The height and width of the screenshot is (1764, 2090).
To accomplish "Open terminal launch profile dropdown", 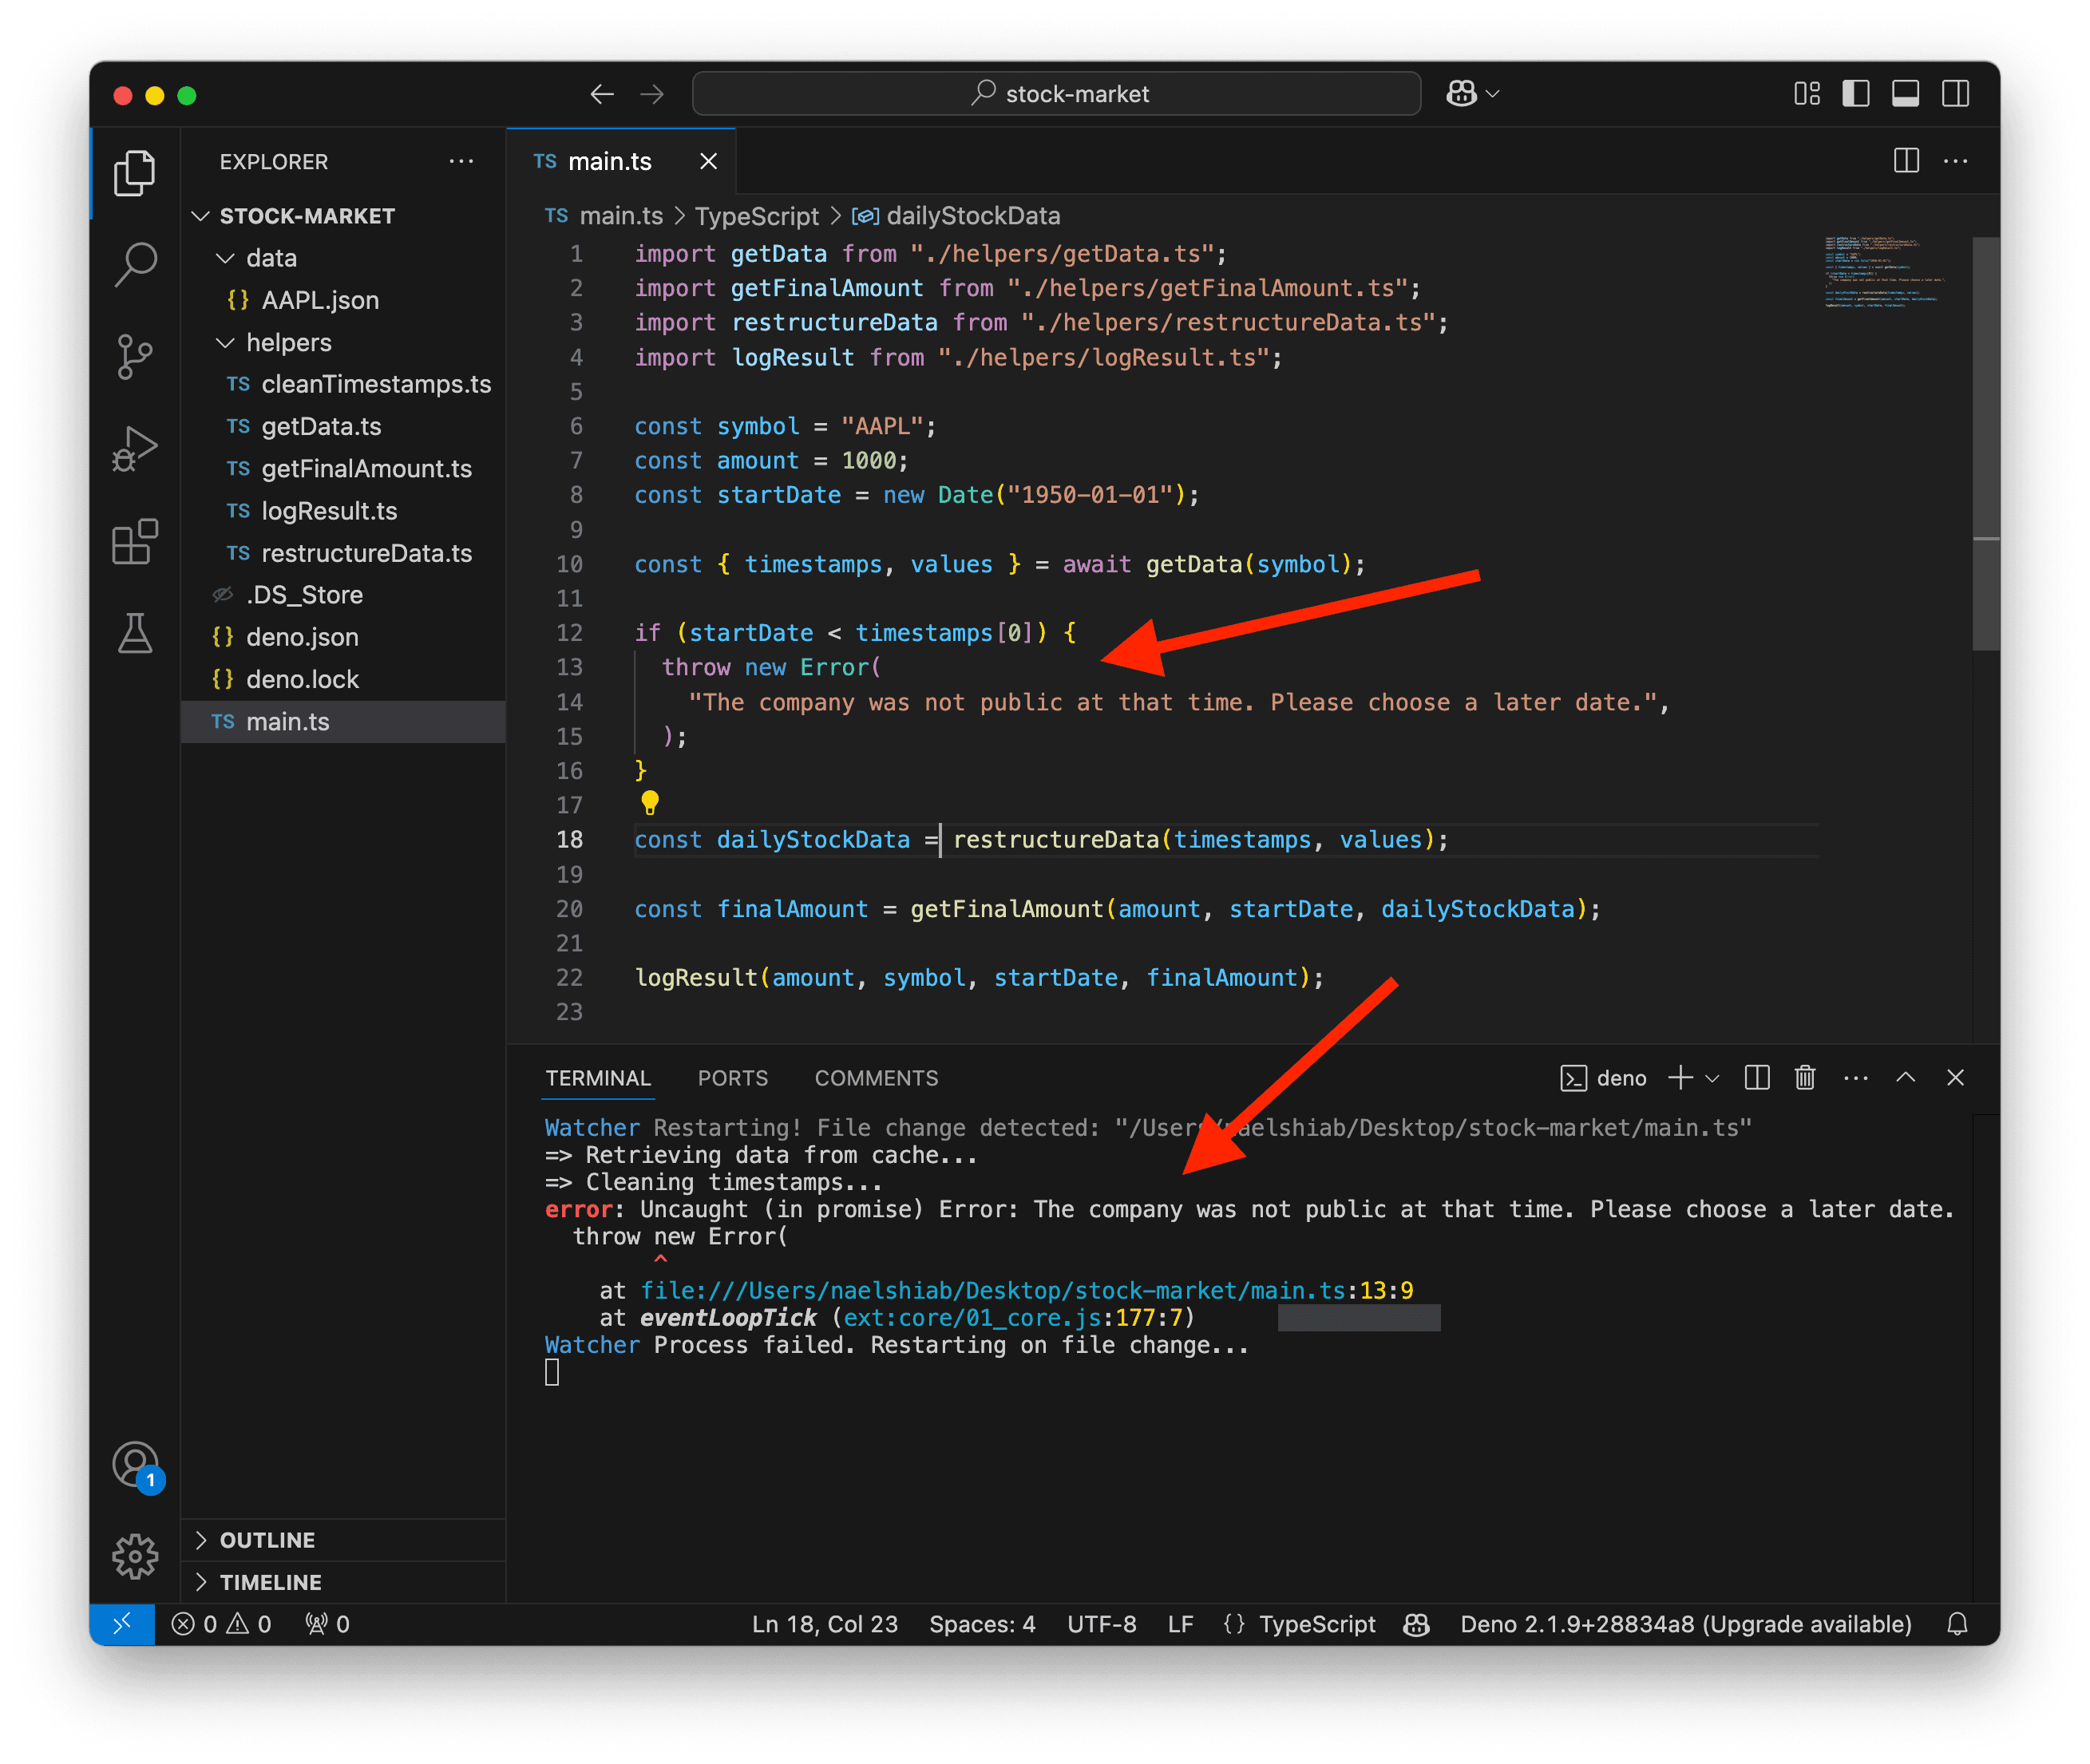I will click(1712, 1078).
